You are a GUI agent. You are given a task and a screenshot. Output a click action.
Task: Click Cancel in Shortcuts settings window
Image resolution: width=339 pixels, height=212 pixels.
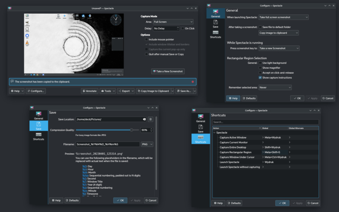tap(313, 203)
